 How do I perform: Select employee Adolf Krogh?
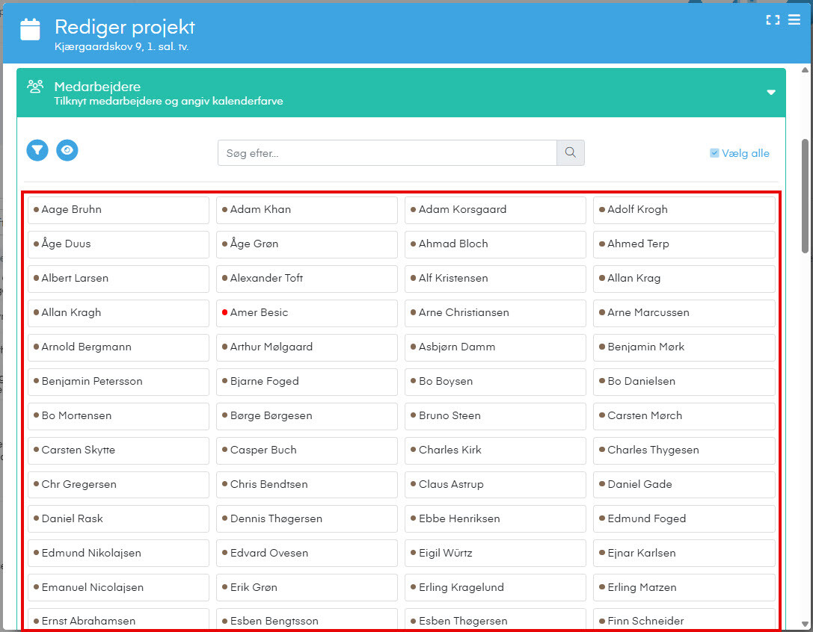coord(684,210)
